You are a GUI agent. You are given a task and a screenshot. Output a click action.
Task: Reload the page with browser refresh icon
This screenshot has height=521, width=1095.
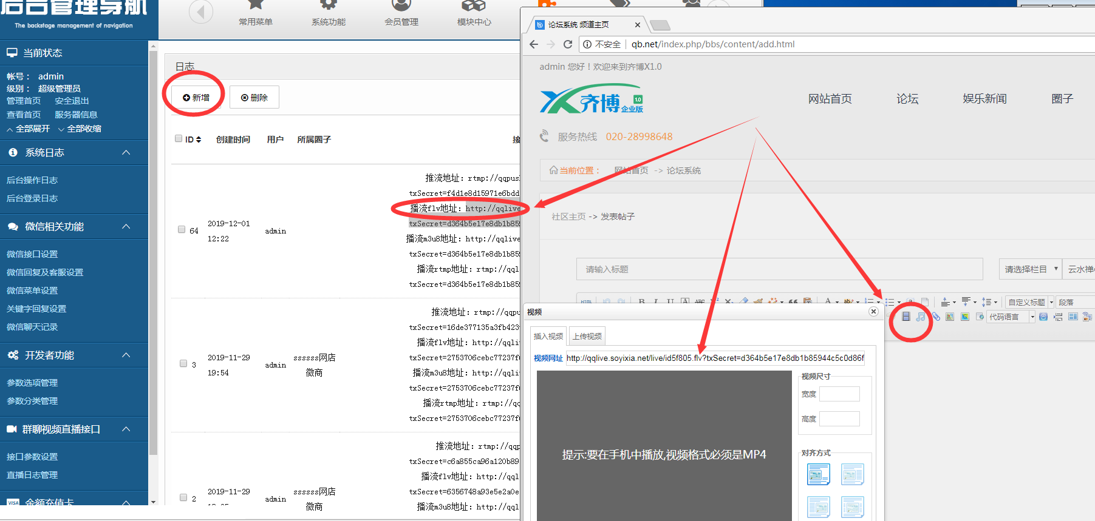coord(568,44)
